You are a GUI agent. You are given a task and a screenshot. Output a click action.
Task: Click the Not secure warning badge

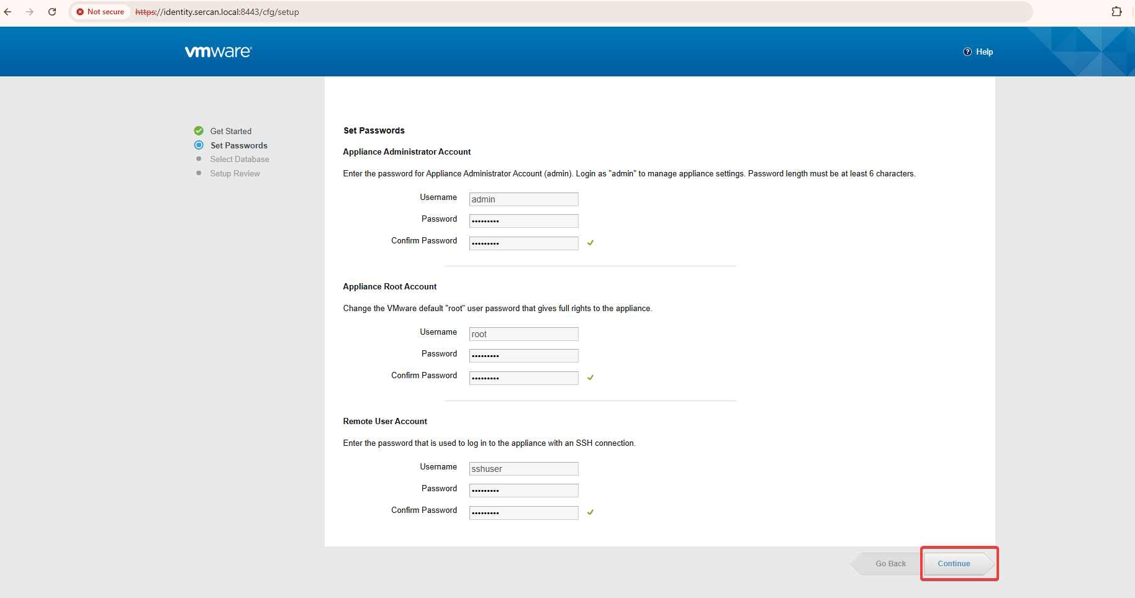tap(101, 12)
